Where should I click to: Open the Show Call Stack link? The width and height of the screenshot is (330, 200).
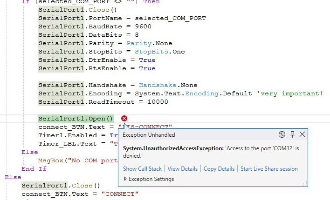pos(143,169)
